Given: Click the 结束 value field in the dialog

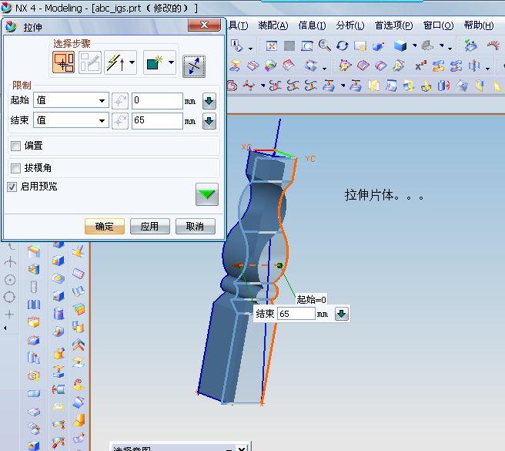Looking at the screenshot, I should [x=157, y=121].
